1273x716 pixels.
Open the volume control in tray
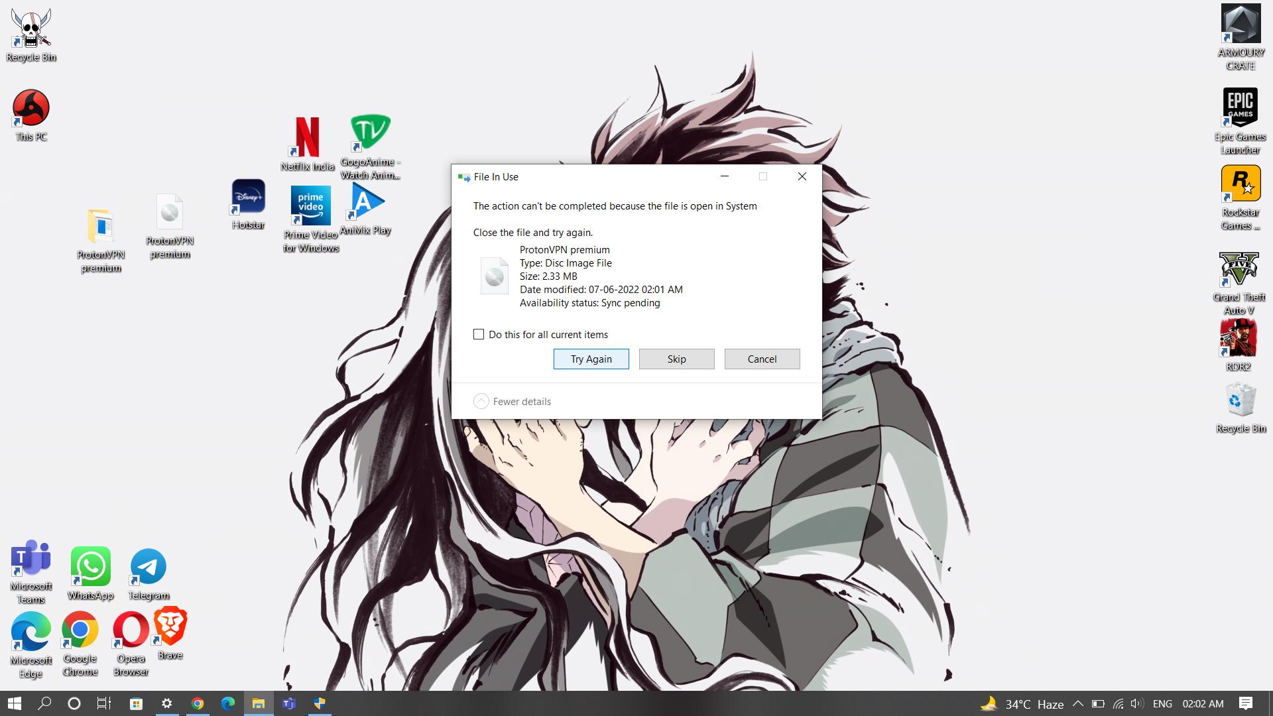click(x=1137, y=703)
